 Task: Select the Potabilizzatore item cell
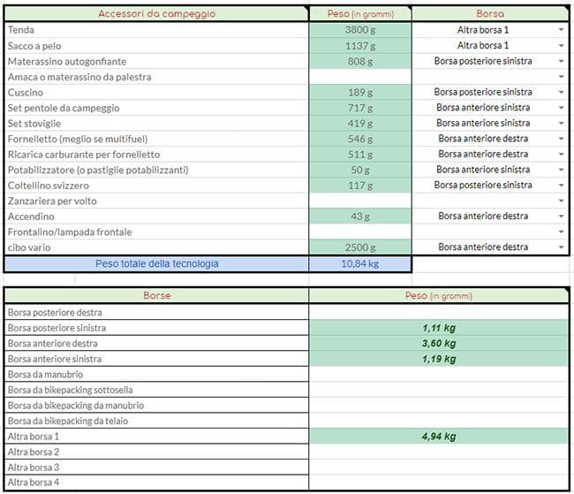tap(156, 170)
